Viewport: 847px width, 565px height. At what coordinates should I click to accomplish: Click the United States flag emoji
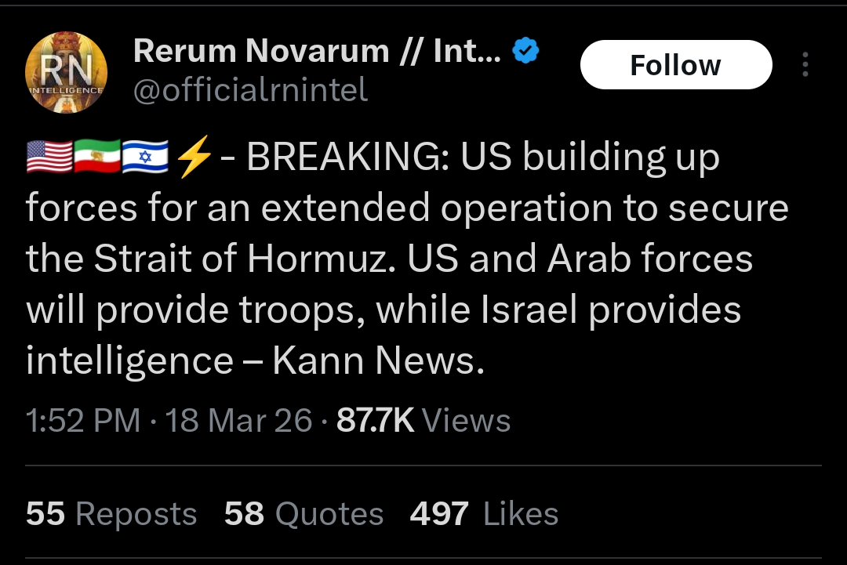(x=49, y=158)
